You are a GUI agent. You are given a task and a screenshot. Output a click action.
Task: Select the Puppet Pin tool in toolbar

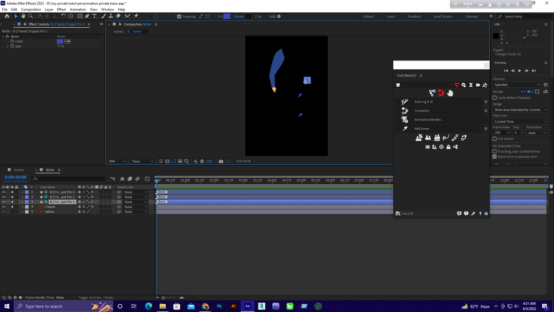(x=136, y=17)
